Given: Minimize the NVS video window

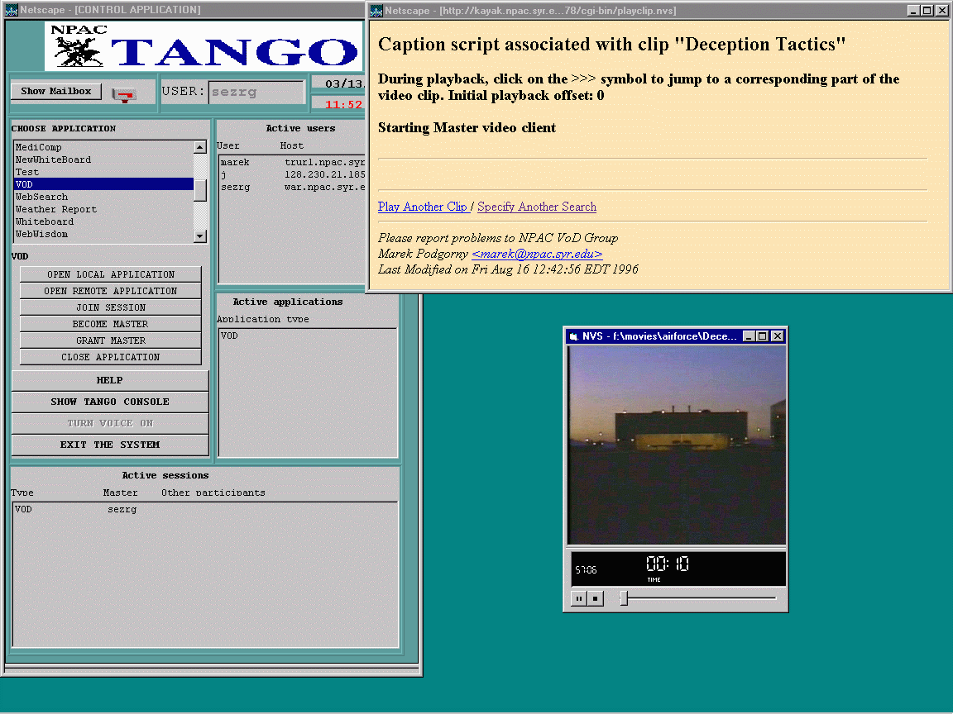Looking at the screenshot, I should 749,336.
